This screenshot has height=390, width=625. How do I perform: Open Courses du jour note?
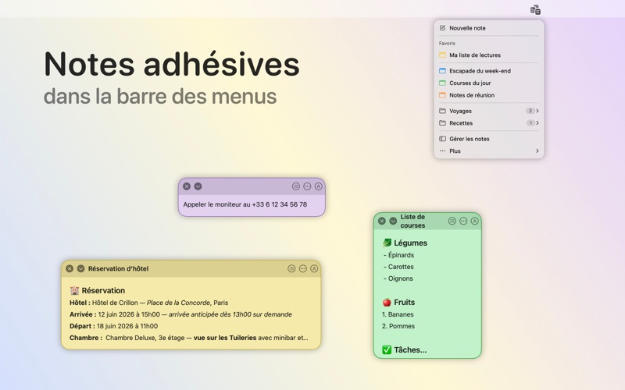click(x=489, y=83)
